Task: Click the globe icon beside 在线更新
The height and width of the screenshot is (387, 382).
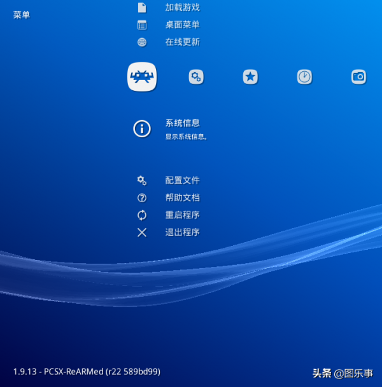Action: pyautogui.click(x=142, y=42)
